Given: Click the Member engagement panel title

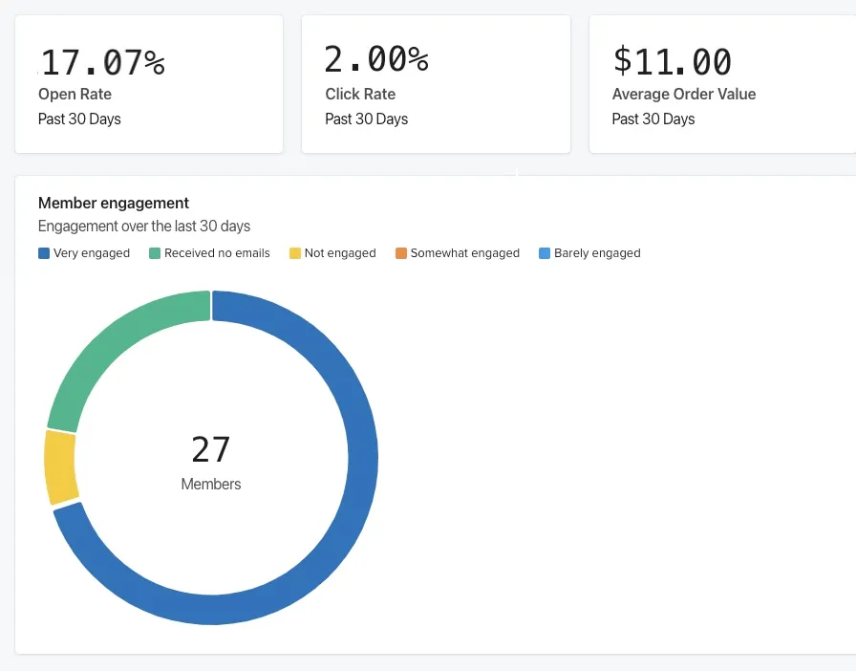Looking at the screenshot, I should coord(113,203).
